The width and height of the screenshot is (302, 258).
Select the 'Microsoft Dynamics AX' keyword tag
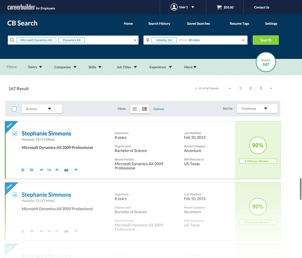click(x=36, y=40)
